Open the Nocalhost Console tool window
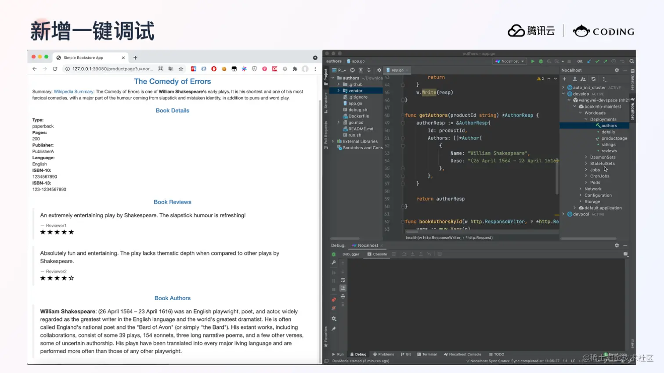Viewport: 664px width, 373px height. coord(462,354)
